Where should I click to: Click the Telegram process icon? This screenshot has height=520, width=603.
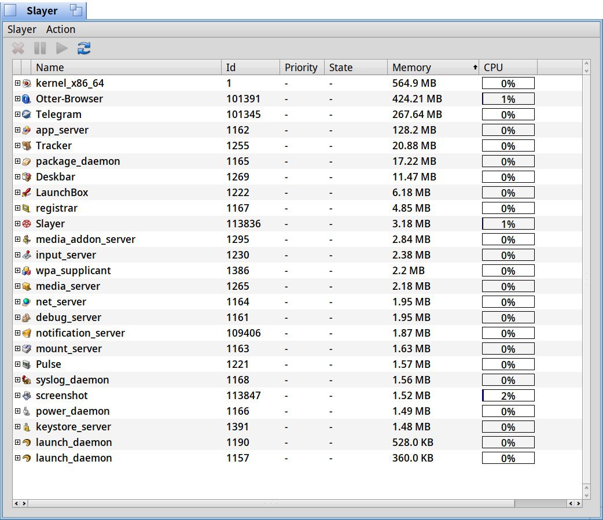[x=27, y=115]
